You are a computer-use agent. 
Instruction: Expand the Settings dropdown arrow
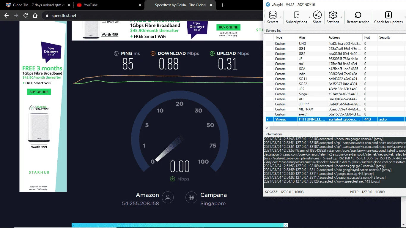(x=342, y=17)
